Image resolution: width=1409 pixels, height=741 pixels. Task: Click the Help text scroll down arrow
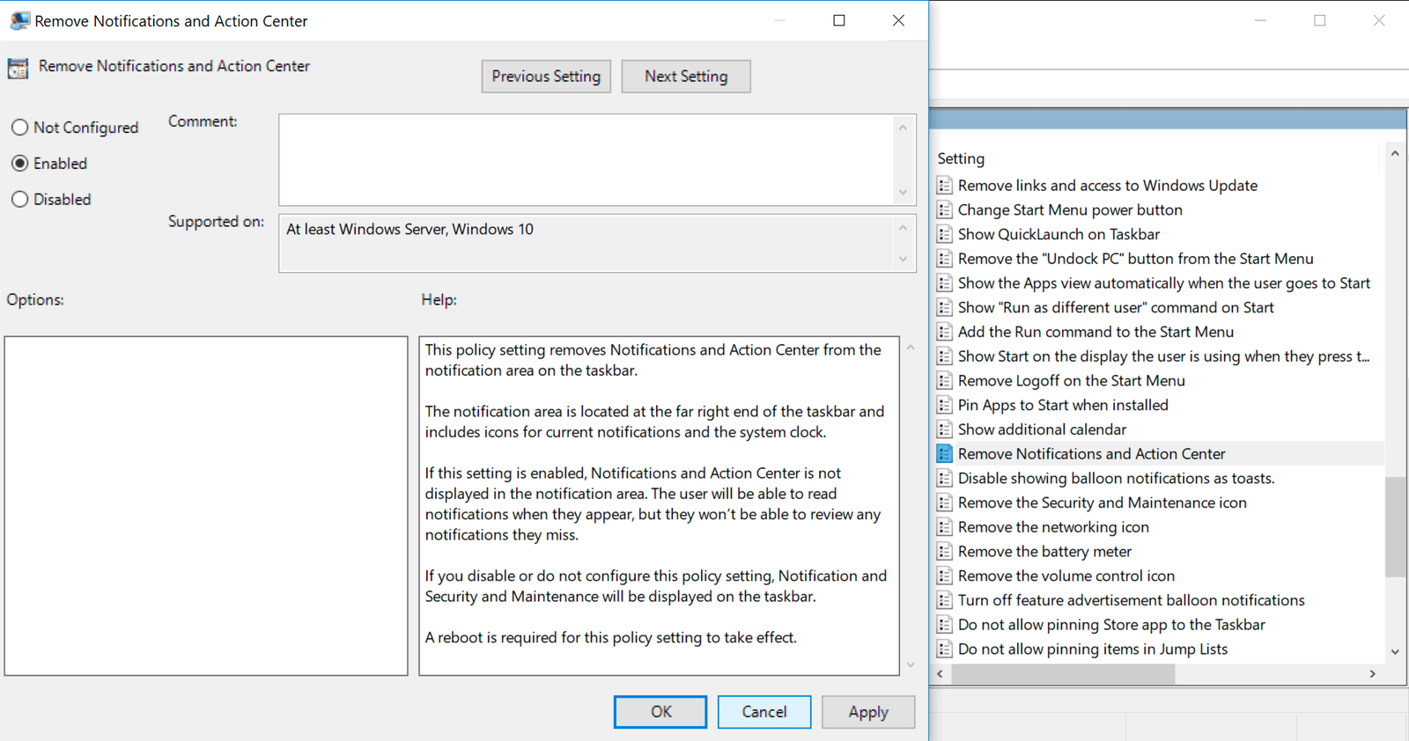(911, 664)
